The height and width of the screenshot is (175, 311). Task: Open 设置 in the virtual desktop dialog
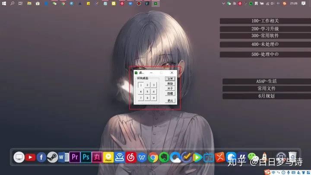(170, 79)
